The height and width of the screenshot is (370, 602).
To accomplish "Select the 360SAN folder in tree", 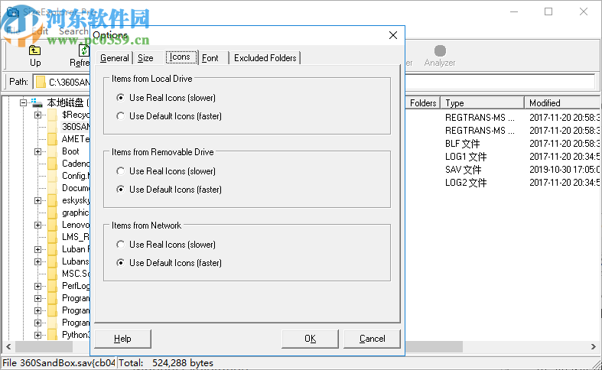I will [76, 127].
